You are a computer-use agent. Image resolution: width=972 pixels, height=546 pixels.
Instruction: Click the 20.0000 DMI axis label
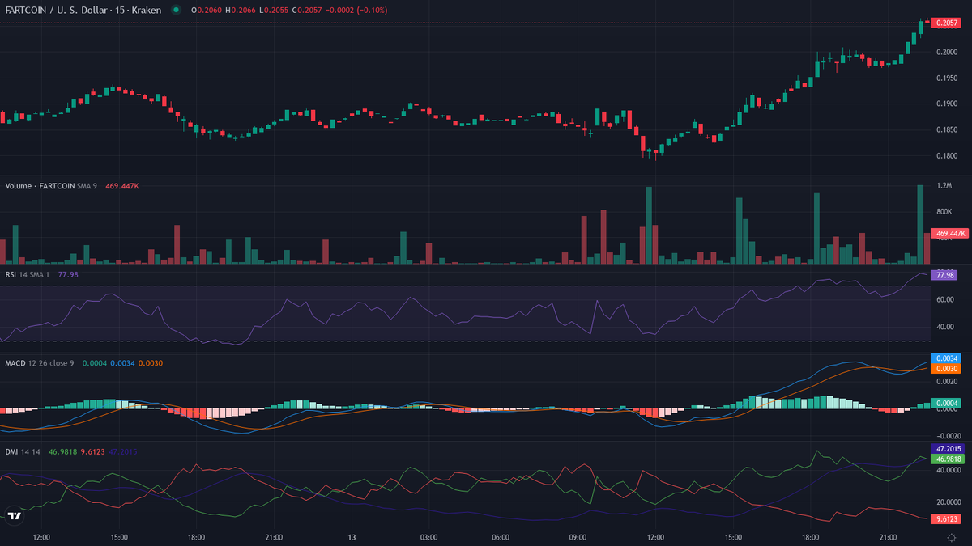(x=948, y=501)
